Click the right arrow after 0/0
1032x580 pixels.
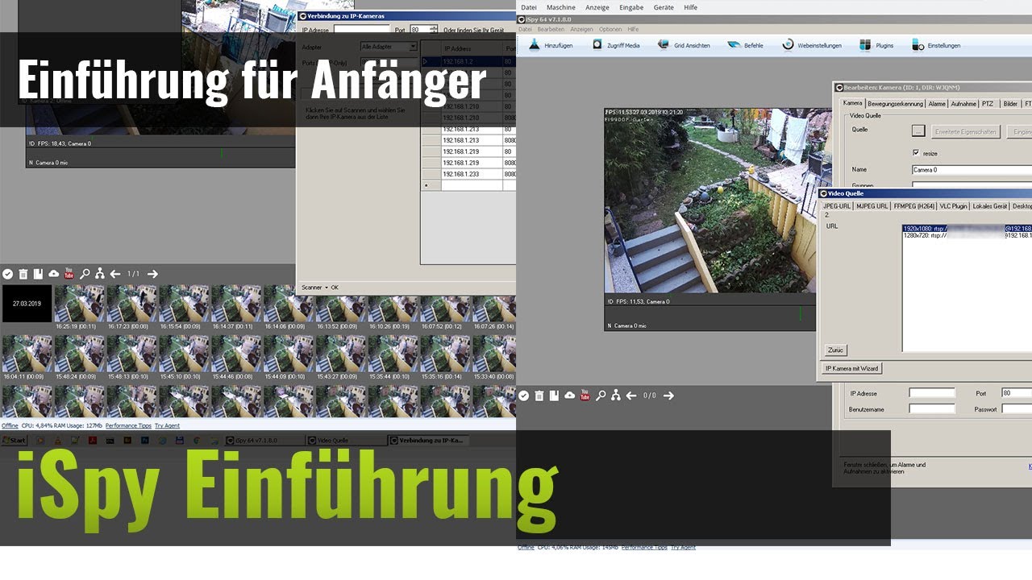click(x=668, y=396)
